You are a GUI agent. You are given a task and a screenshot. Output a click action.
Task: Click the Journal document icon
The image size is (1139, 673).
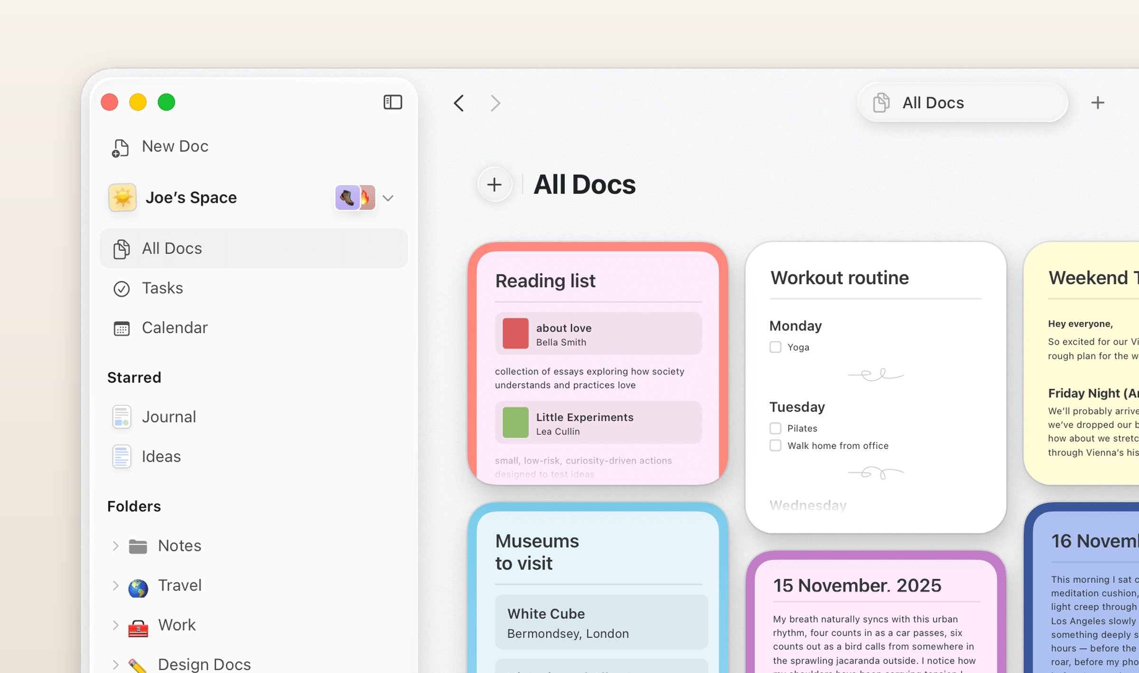pos(121,417)
